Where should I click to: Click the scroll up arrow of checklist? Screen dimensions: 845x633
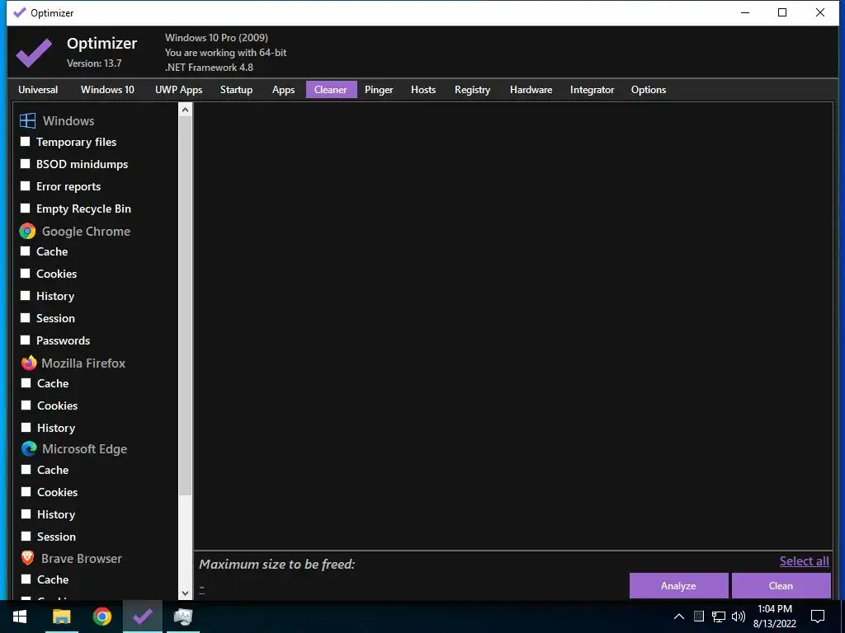click(x=185, y=110)
